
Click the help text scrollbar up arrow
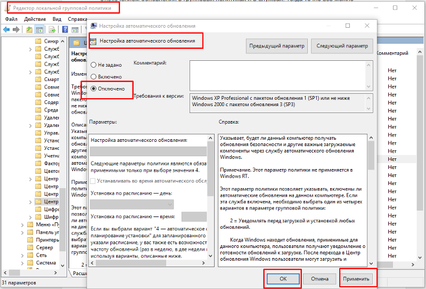coord(371,138)
